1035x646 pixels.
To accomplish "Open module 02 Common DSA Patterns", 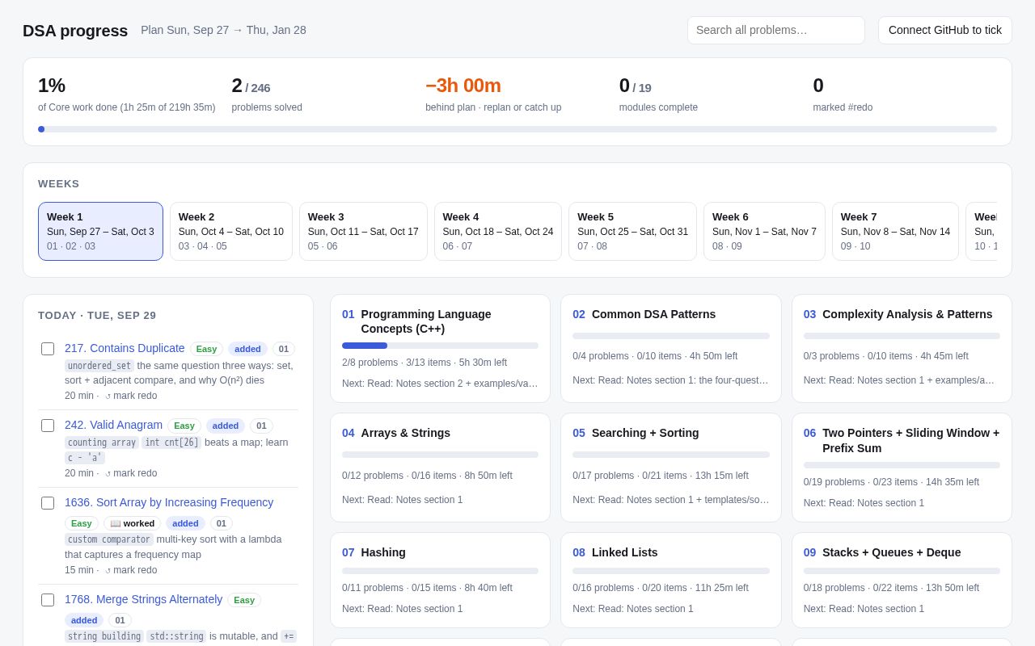I will click(671, 348).
